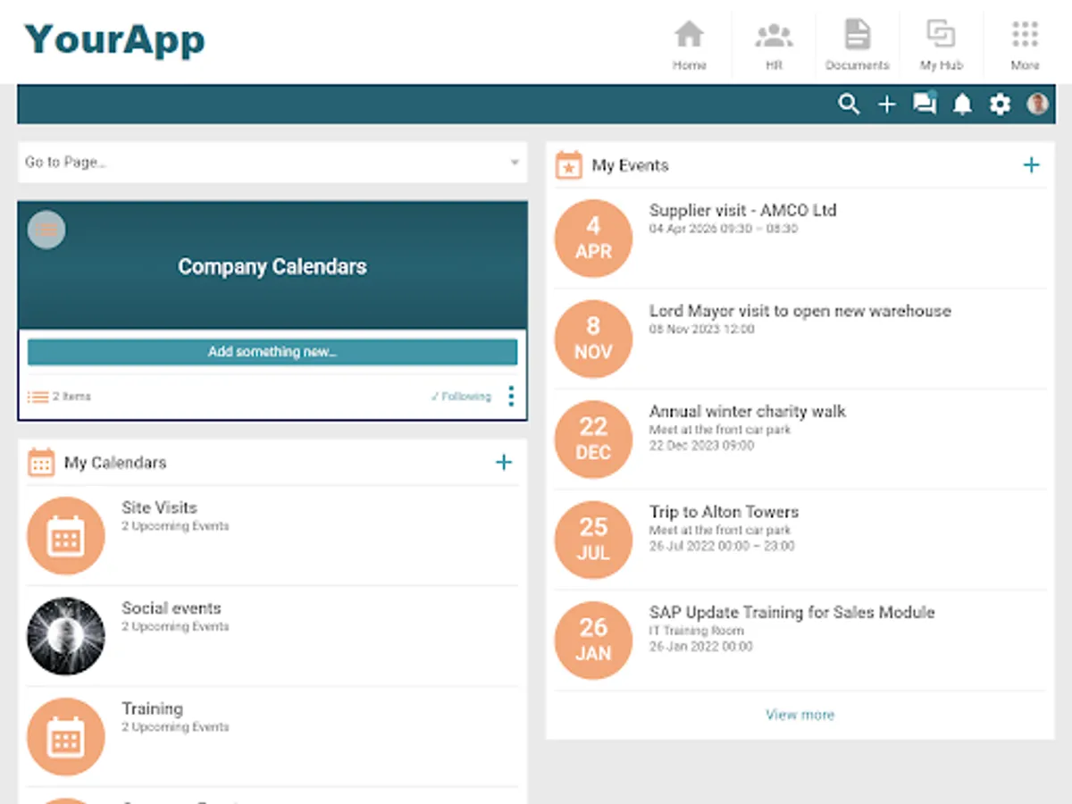Open the user profile avatar
Viewport: 1072px width, 804px height.
pos(1037,104)
